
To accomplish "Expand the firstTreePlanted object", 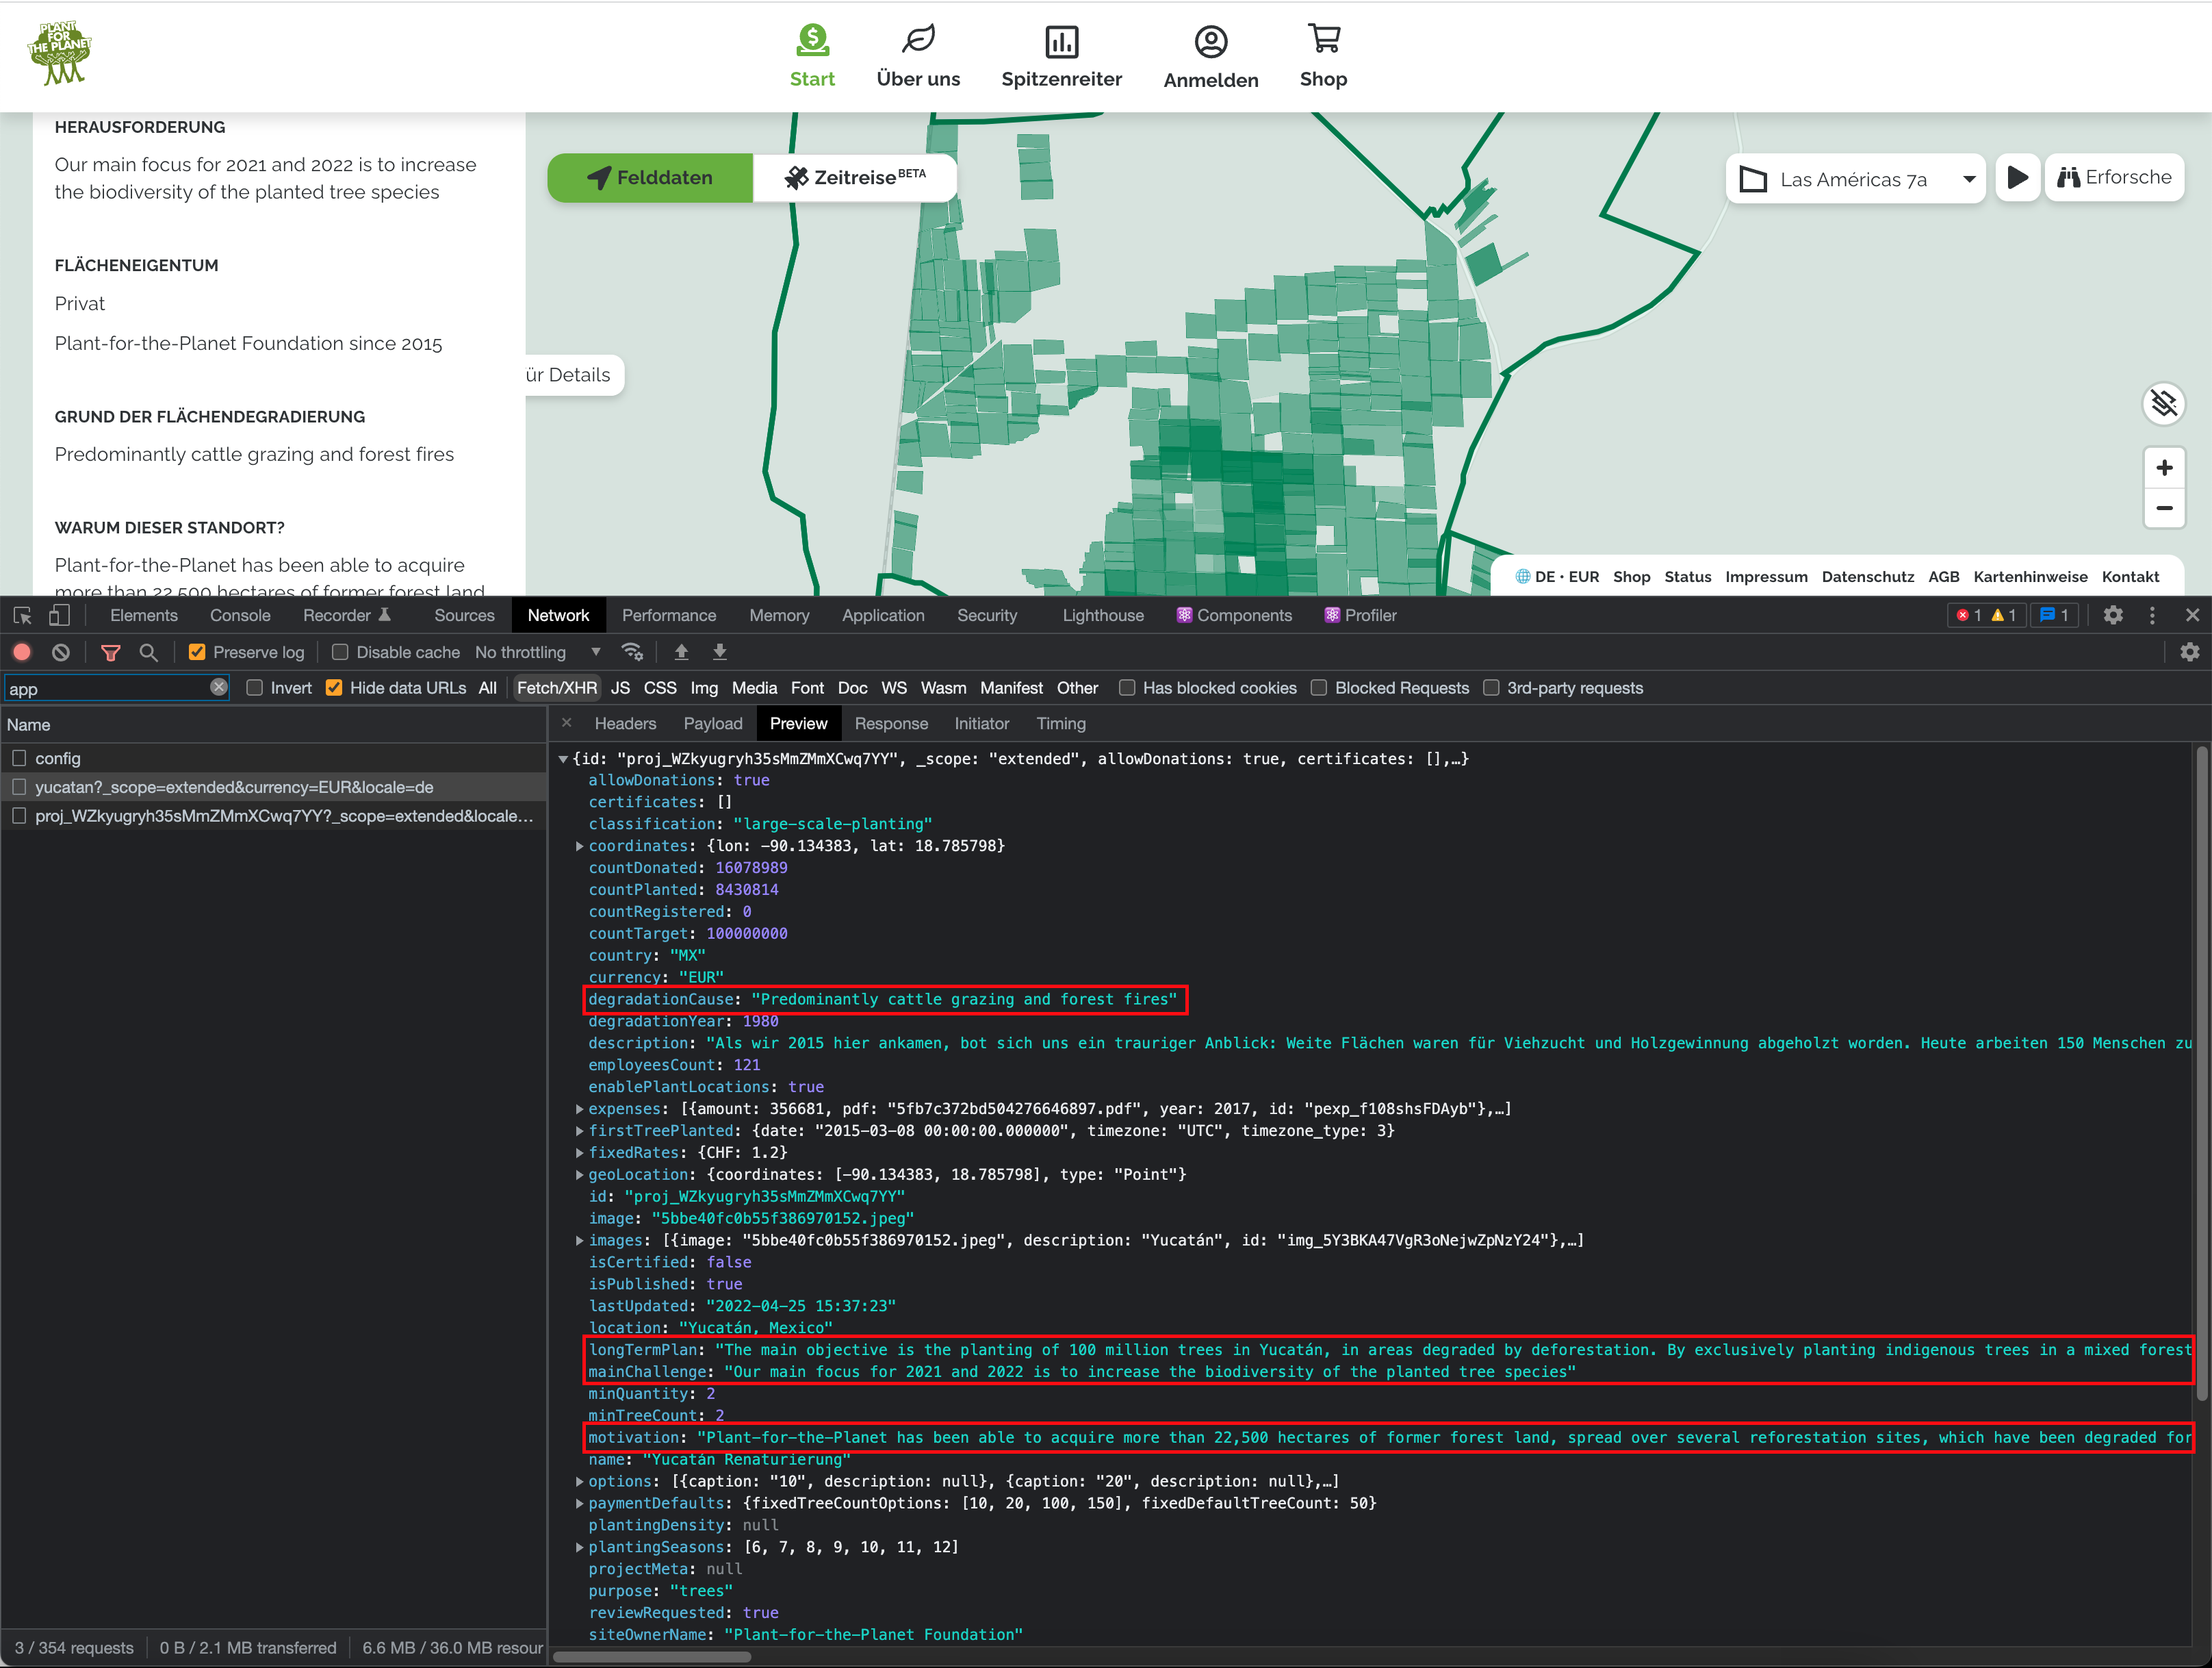I will click(579, 1130).
